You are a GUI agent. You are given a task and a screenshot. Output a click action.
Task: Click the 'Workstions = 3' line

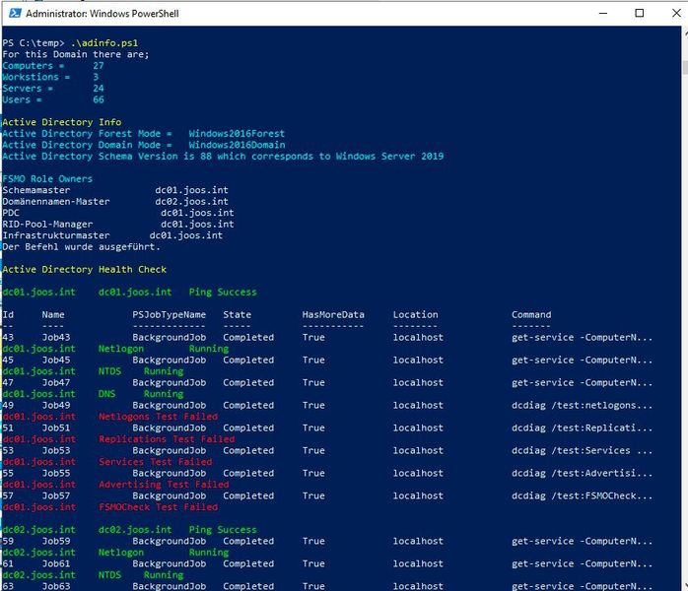coord(50,77)
